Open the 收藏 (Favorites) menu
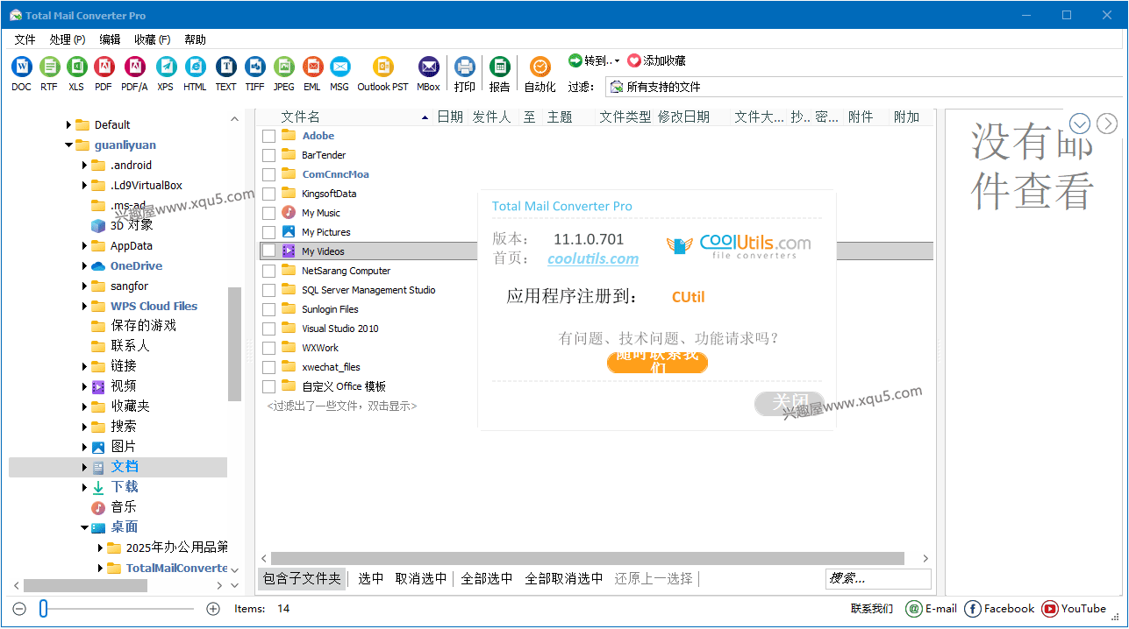 tap(153, 39)
